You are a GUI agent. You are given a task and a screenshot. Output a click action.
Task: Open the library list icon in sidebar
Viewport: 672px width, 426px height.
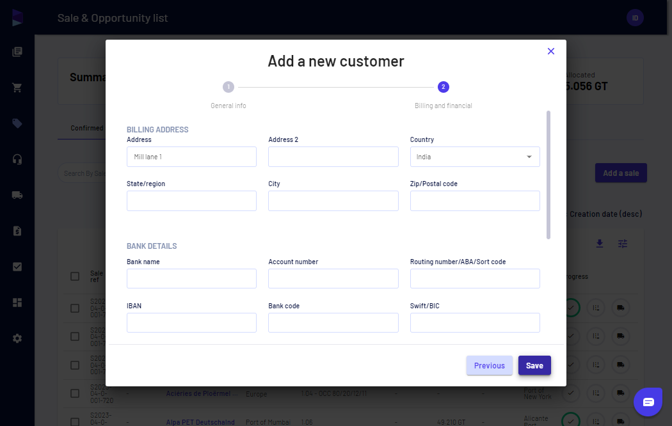click(17, 52)
